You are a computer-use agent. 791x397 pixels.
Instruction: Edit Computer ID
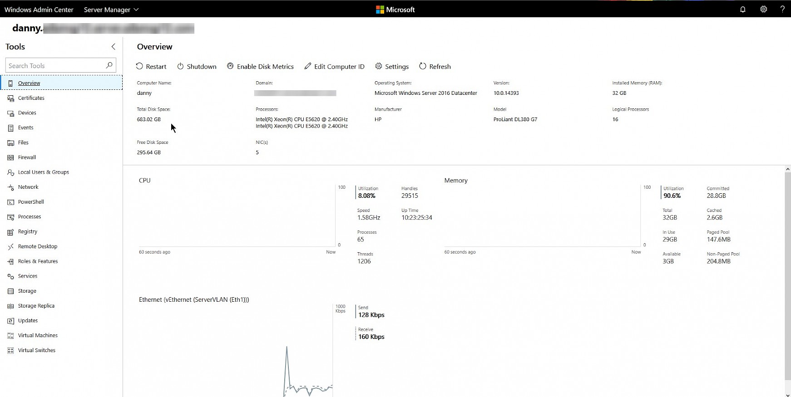[334, 66]
